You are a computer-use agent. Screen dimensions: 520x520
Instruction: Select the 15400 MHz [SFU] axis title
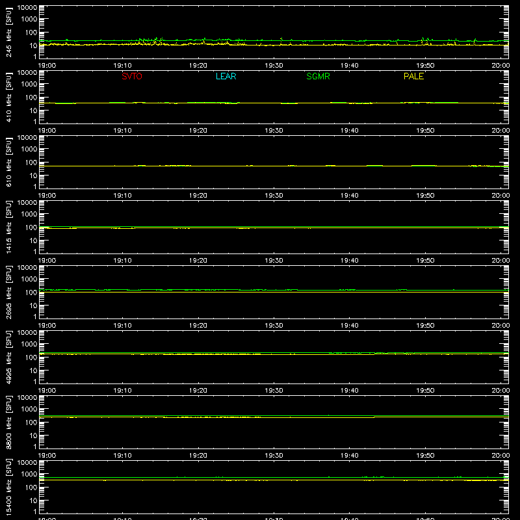point(9,487)
